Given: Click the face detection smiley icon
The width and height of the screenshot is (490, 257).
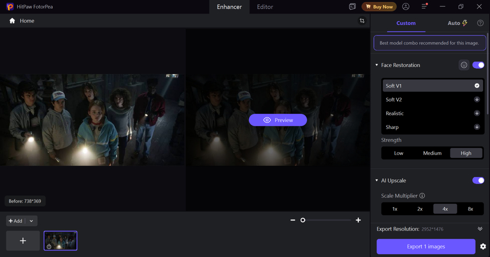Looking at the screenshot, I should click(464, 65).
